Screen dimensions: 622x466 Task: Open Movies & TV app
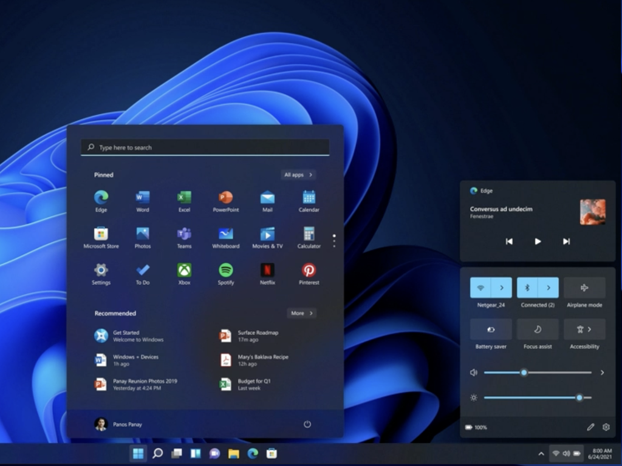(x=267, y=238)
